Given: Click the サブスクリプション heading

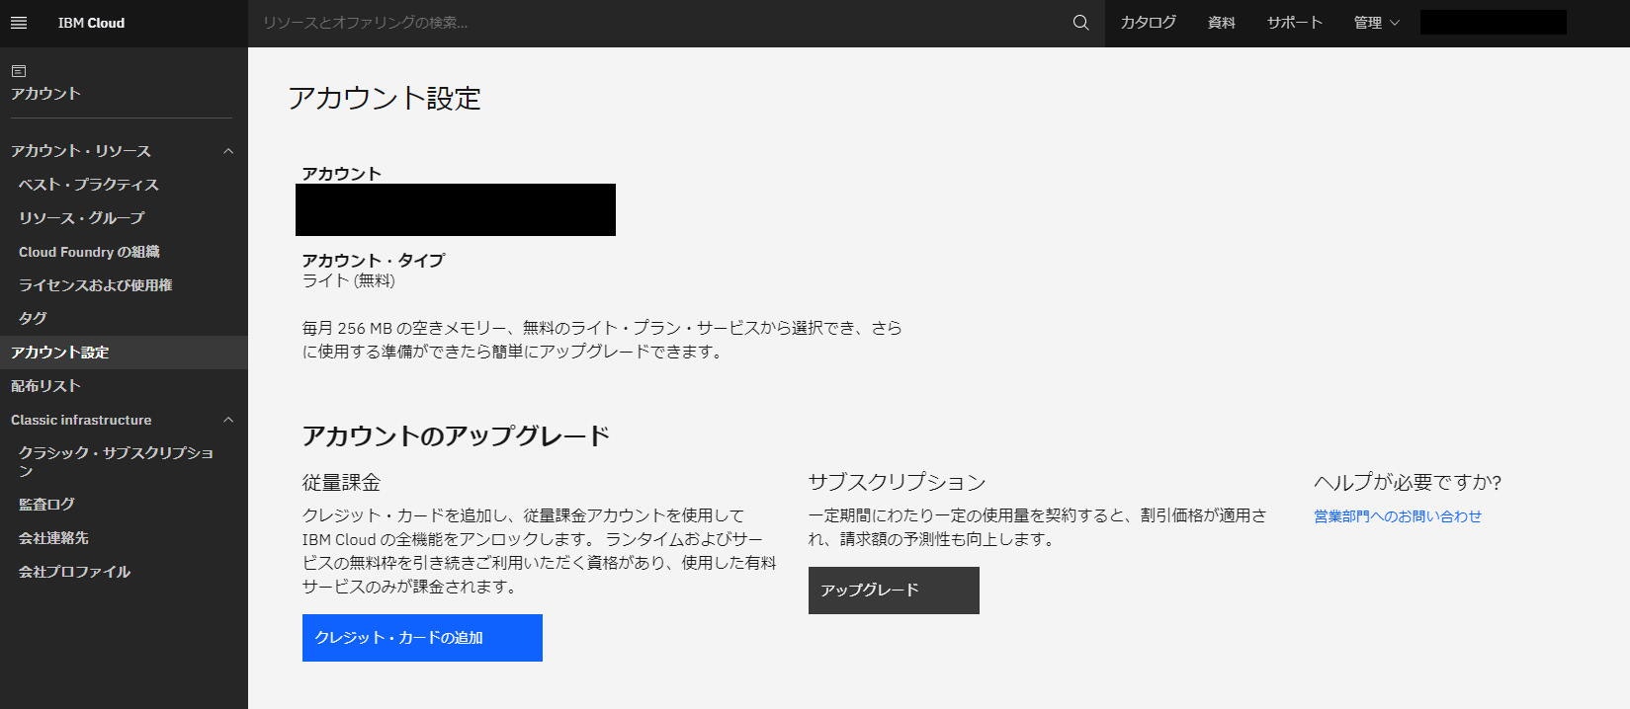Looking at the screenshot, I should coord(897,483).
